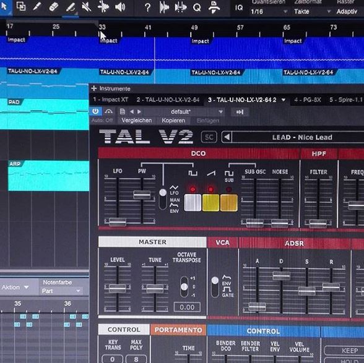Click the preset file document icon
Viewport: 364px width, 363px height.
(123, 111)
